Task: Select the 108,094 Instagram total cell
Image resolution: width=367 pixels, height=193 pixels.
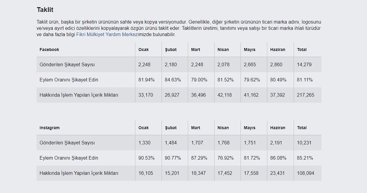Action: pyautogui.click(x=306, y=173)
